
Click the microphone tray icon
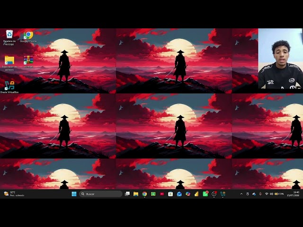coord(260,194)
